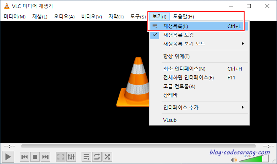Open the 도움말(H) menu

(183, 16)
